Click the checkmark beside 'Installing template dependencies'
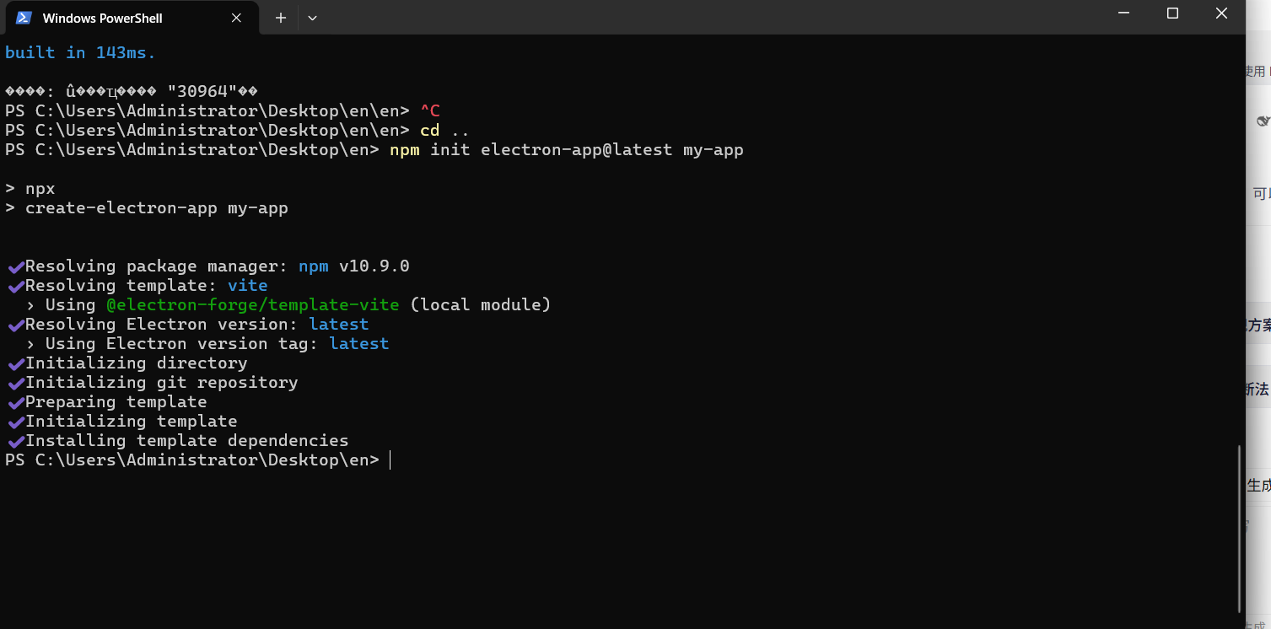This screenshot has height=629, width=1271. pyautogui.click(x=16, y=441)
